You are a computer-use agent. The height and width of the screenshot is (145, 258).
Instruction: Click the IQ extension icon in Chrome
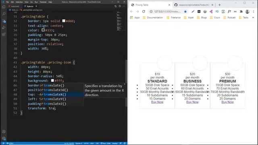click(x=217, y=12)
